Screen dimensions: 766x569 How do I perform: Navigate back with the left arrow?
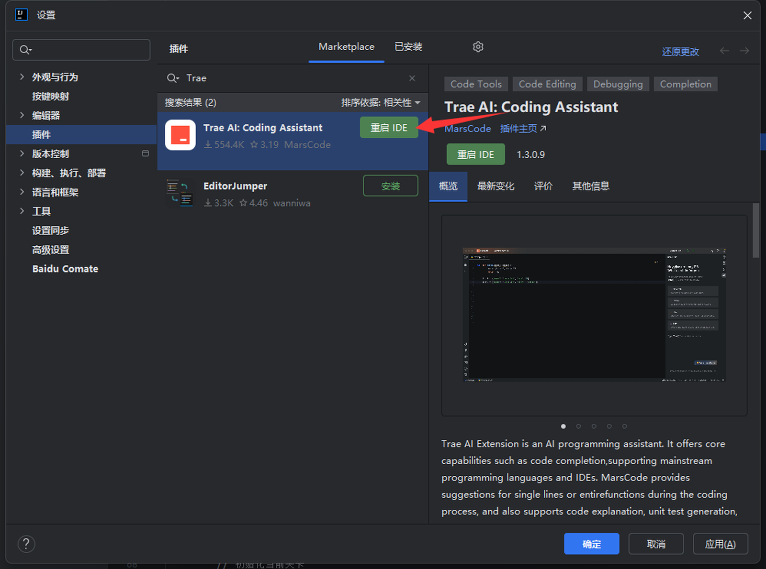(x=724, y=51)
